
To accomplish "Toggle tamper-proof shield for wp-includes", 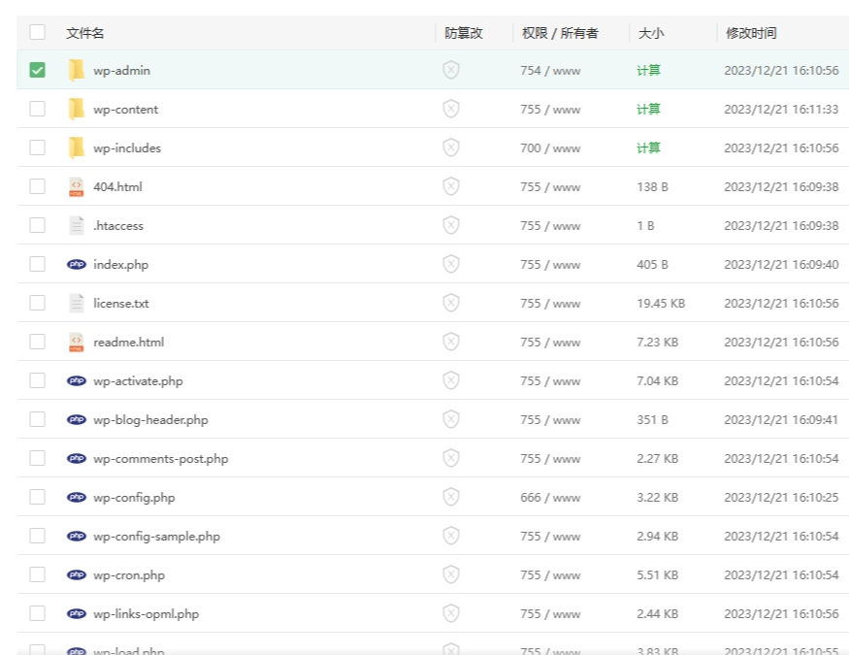I will pyautogui.click(x=451, y=147).
